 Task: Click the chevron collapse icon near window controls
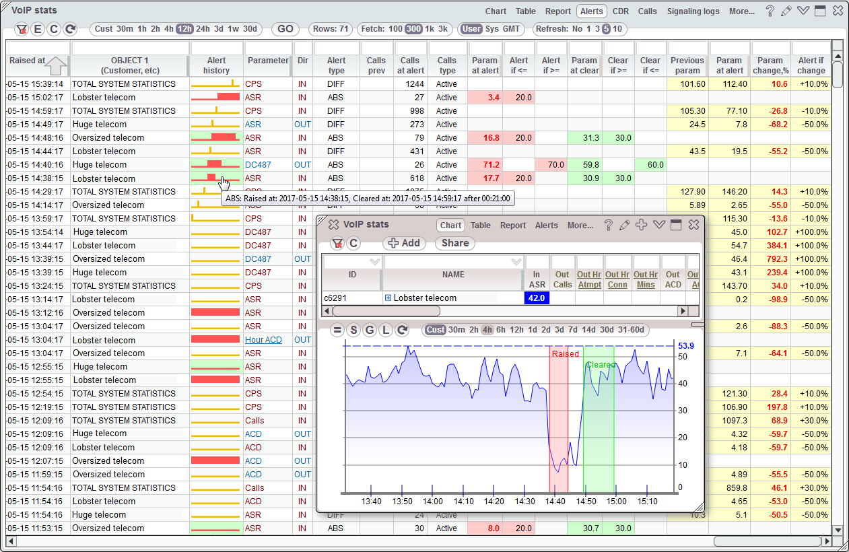tap(803, 11)
